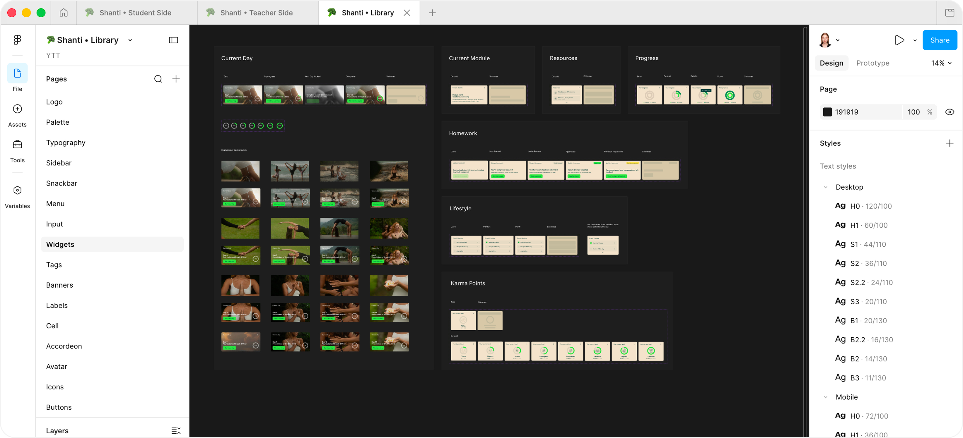963x438 pixels.
Task: Select the Widgets page
Action: click(x=112, y=244)
